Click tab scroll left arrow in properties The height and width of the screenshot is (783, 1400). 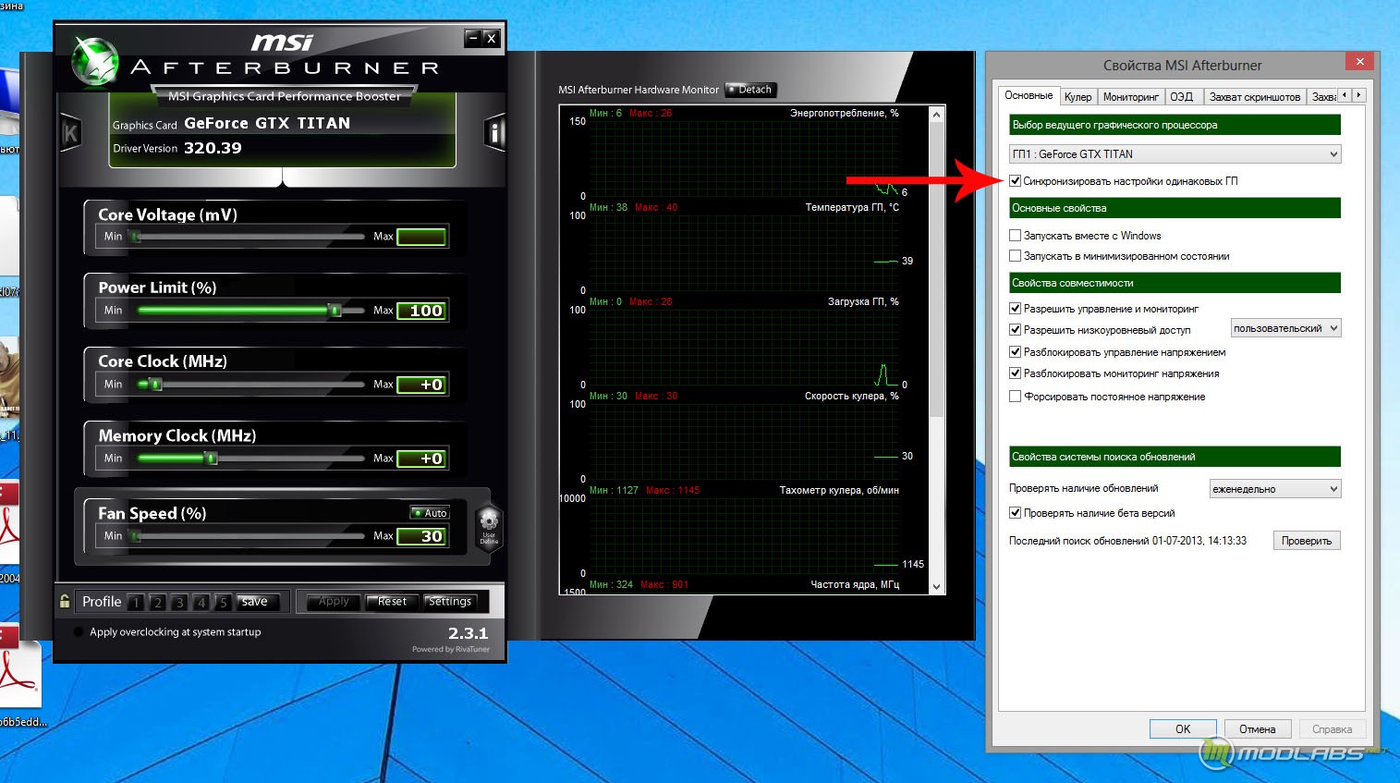point(1345,95)
